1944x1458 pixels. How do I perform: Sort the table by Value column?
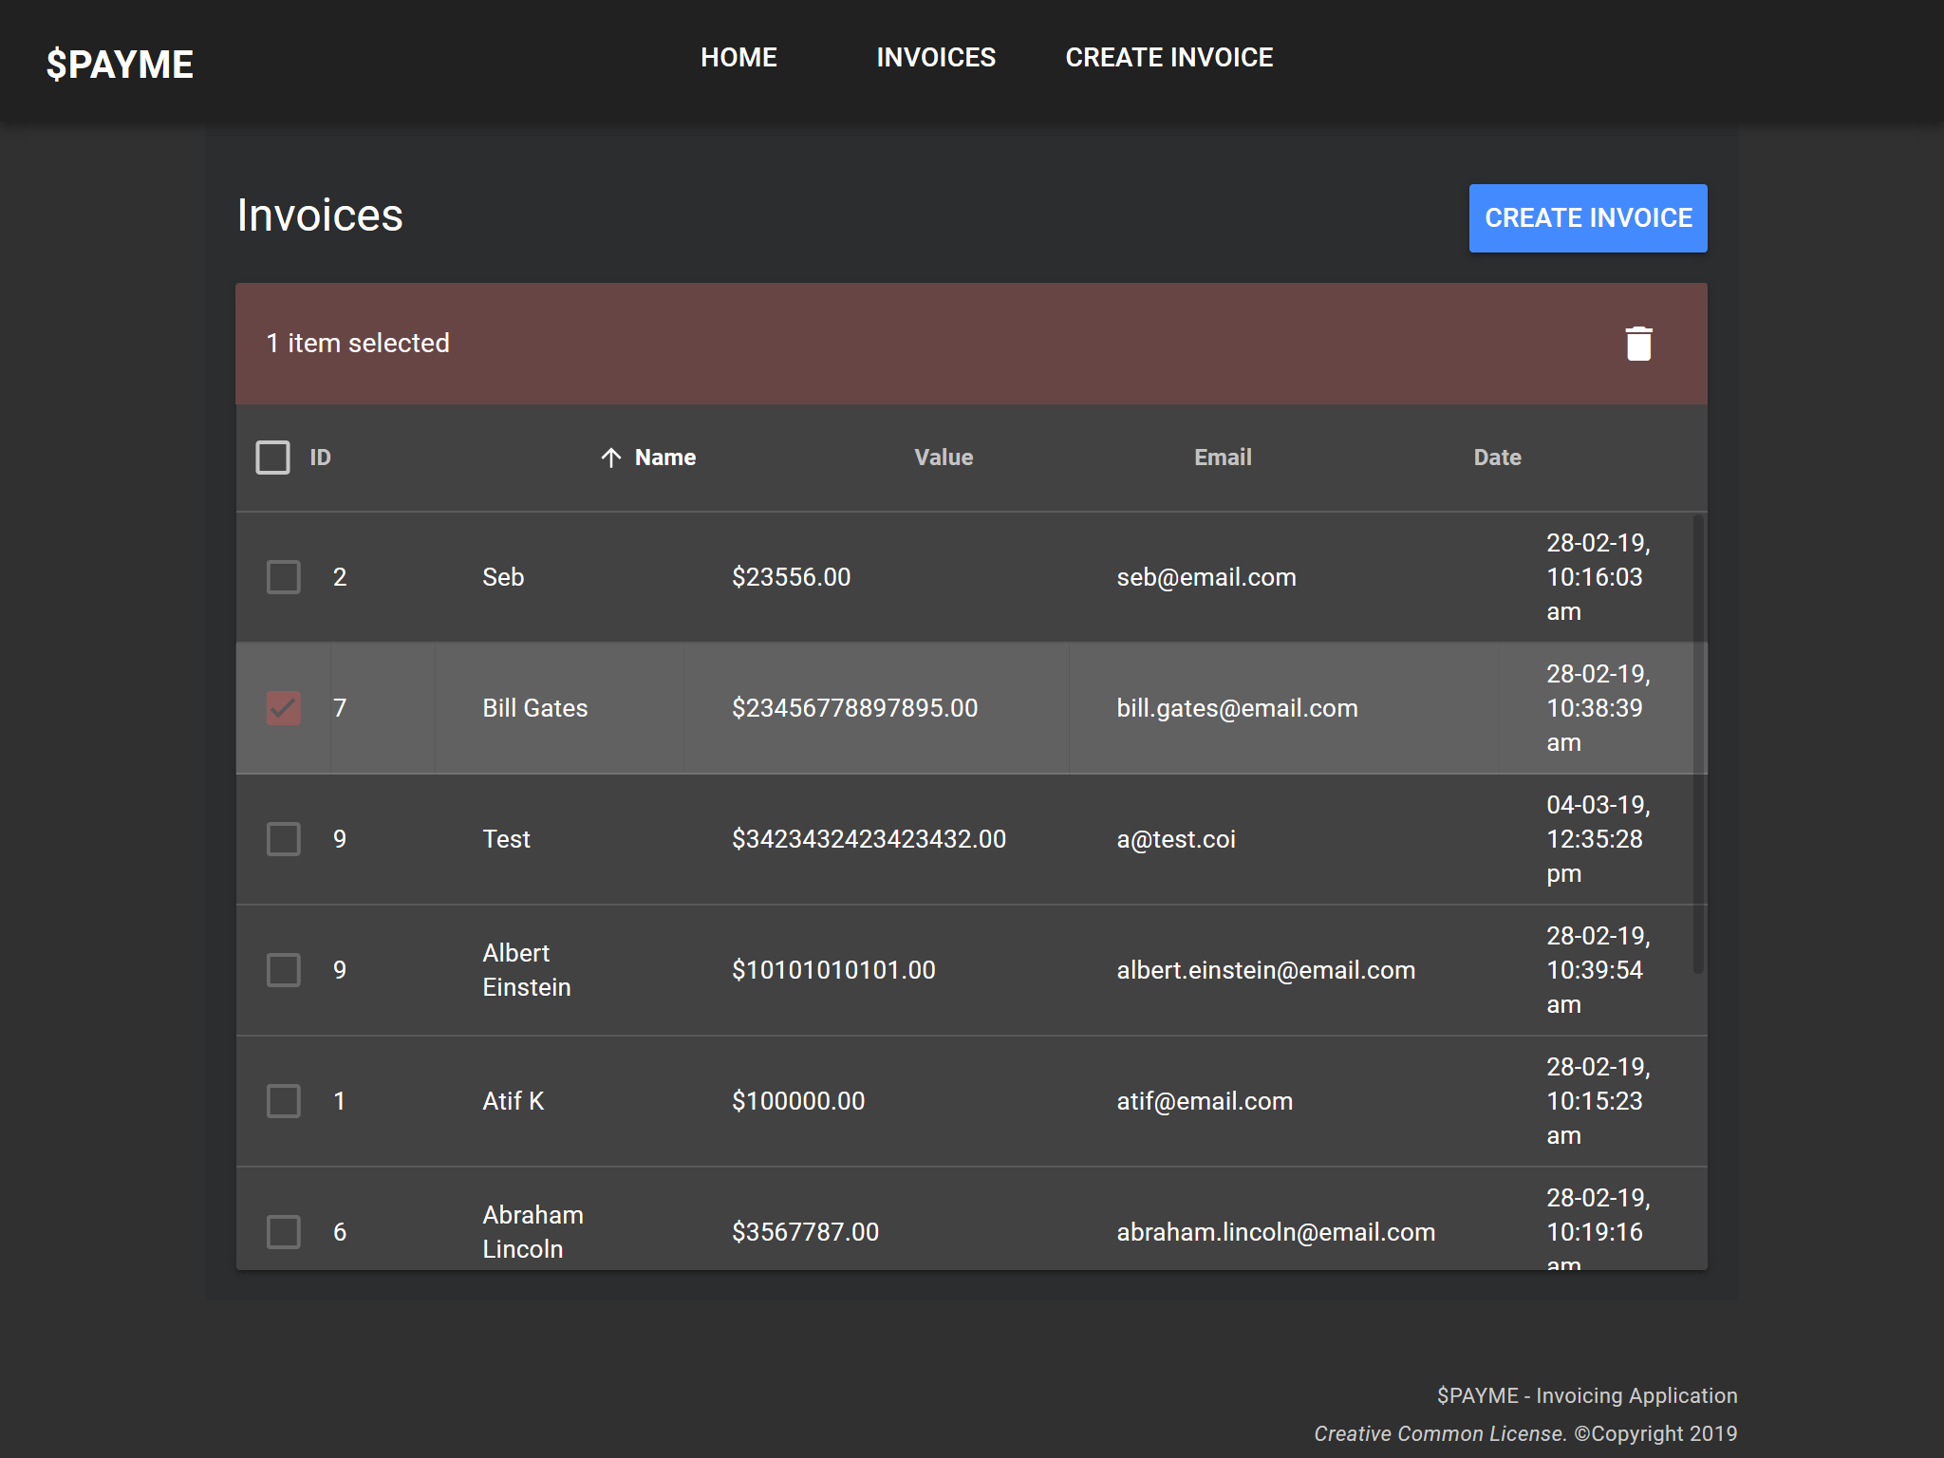(x=944, y=458)
